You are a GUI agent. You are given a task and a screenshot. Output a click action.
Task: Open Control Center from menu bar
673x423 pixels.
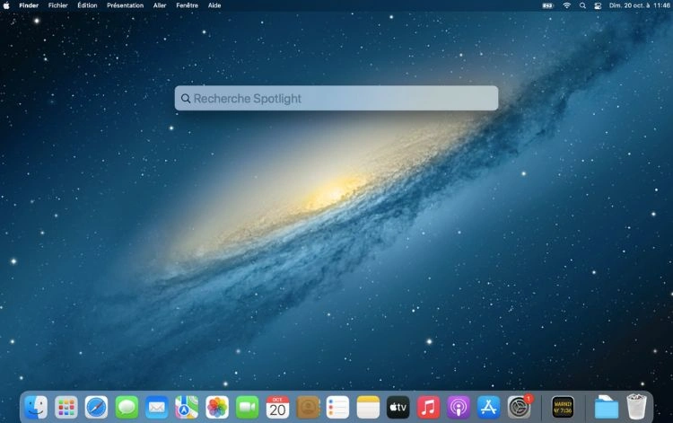[x=598, y=5]
